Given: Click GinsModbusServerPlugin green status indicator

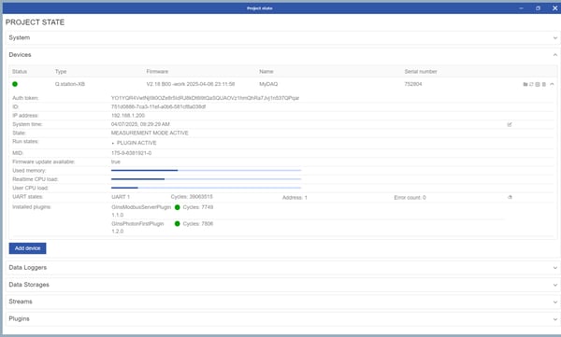Looking at the screenshot, I should (x=177, y=207).
